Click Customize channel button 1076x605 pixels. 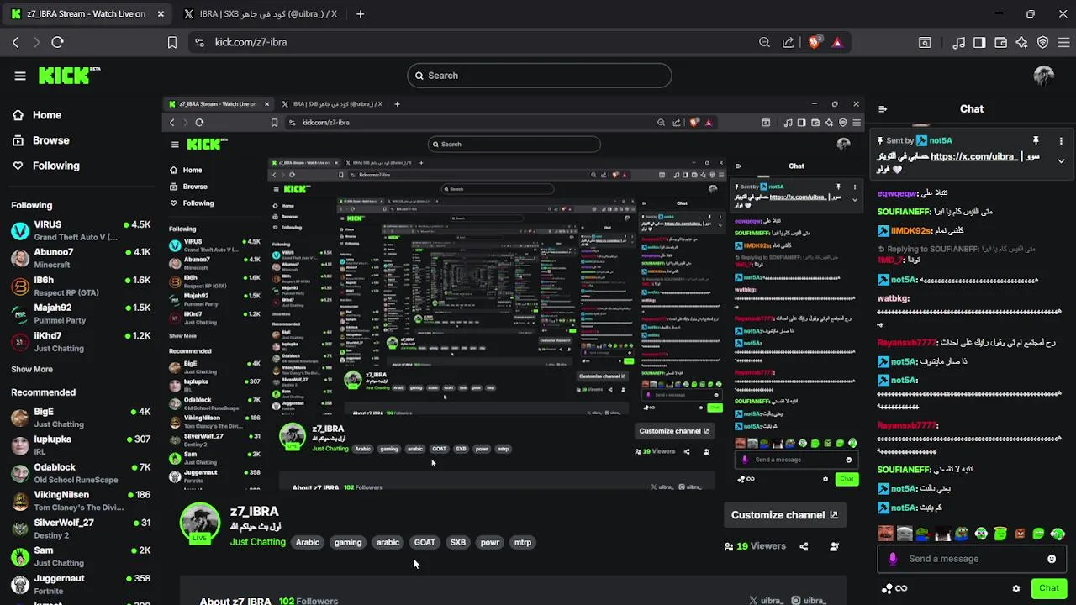tap(784, 515)
